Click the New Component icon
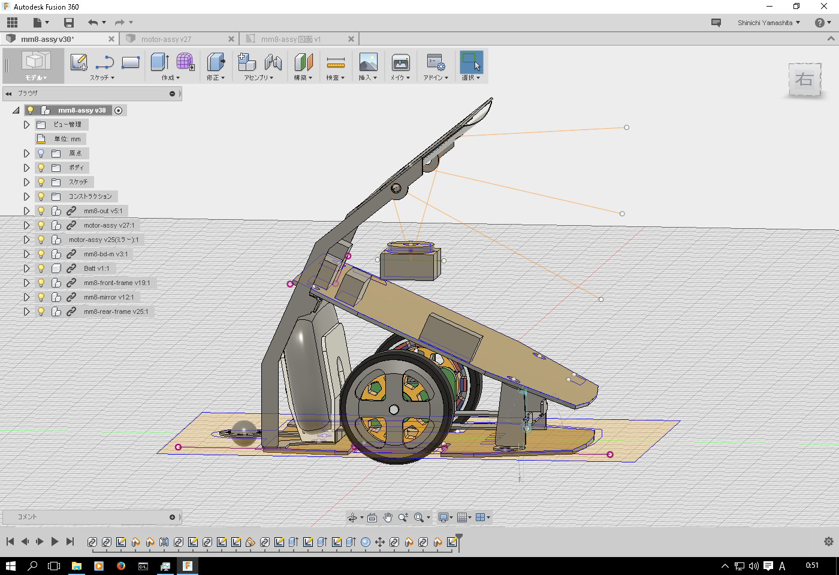Screen dimensions: 839x575 (246, 62)
